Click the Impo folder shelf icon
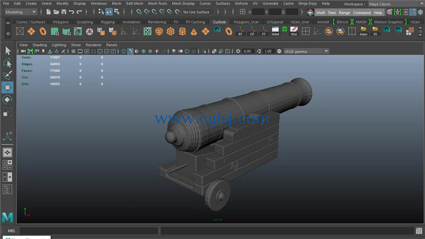 pos(363,31)
